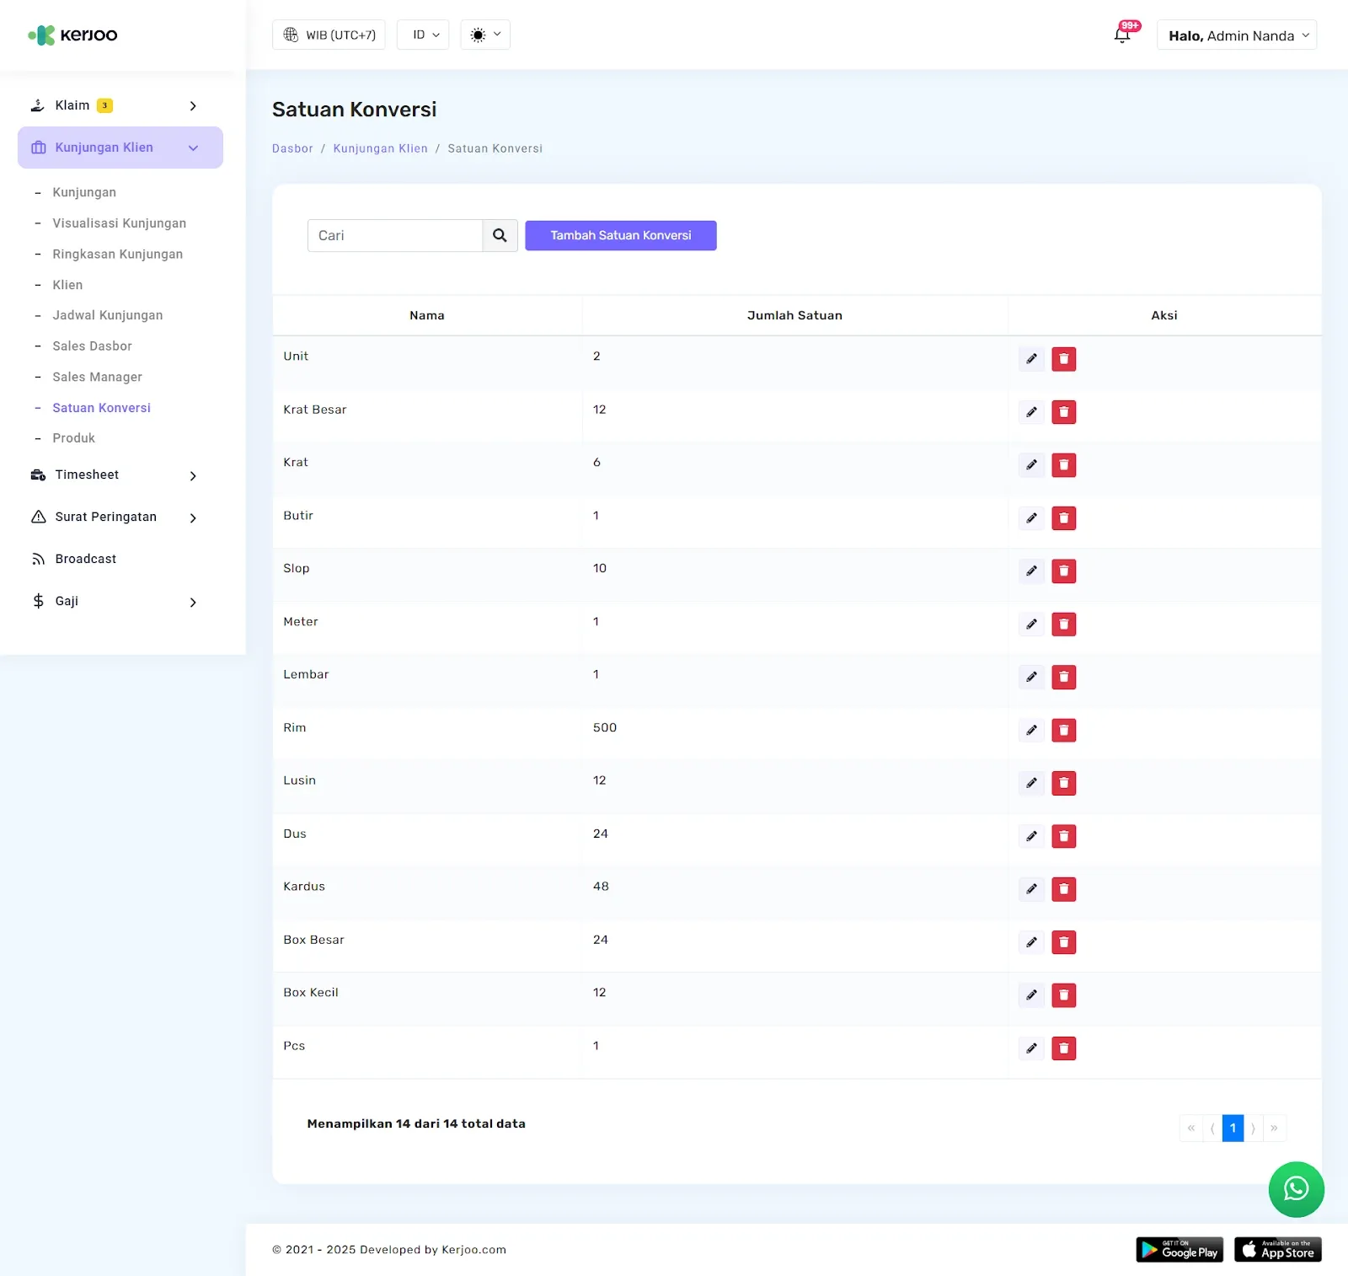1348x1276 pixels.
Task: Expand the Klaim sidebar menu
Action: (120, 105)
